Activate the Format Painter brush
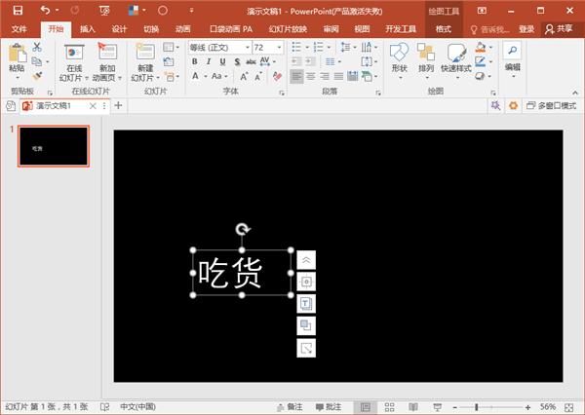This screenshot has height=415, width=585. tap(37, 76)
